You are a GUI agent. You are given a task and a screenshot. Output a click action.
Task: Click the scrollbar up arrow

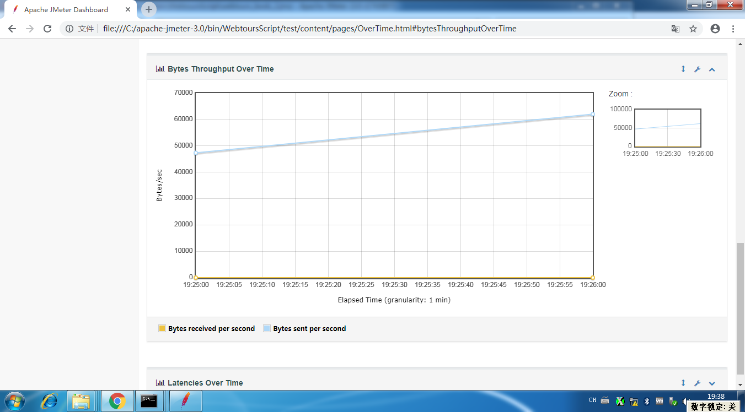[x=741, y=44]
